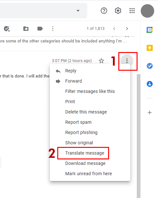Viewport: 158px width, 198px height.
Task: Choose Forward from the menu
Action: coord(90,81)
